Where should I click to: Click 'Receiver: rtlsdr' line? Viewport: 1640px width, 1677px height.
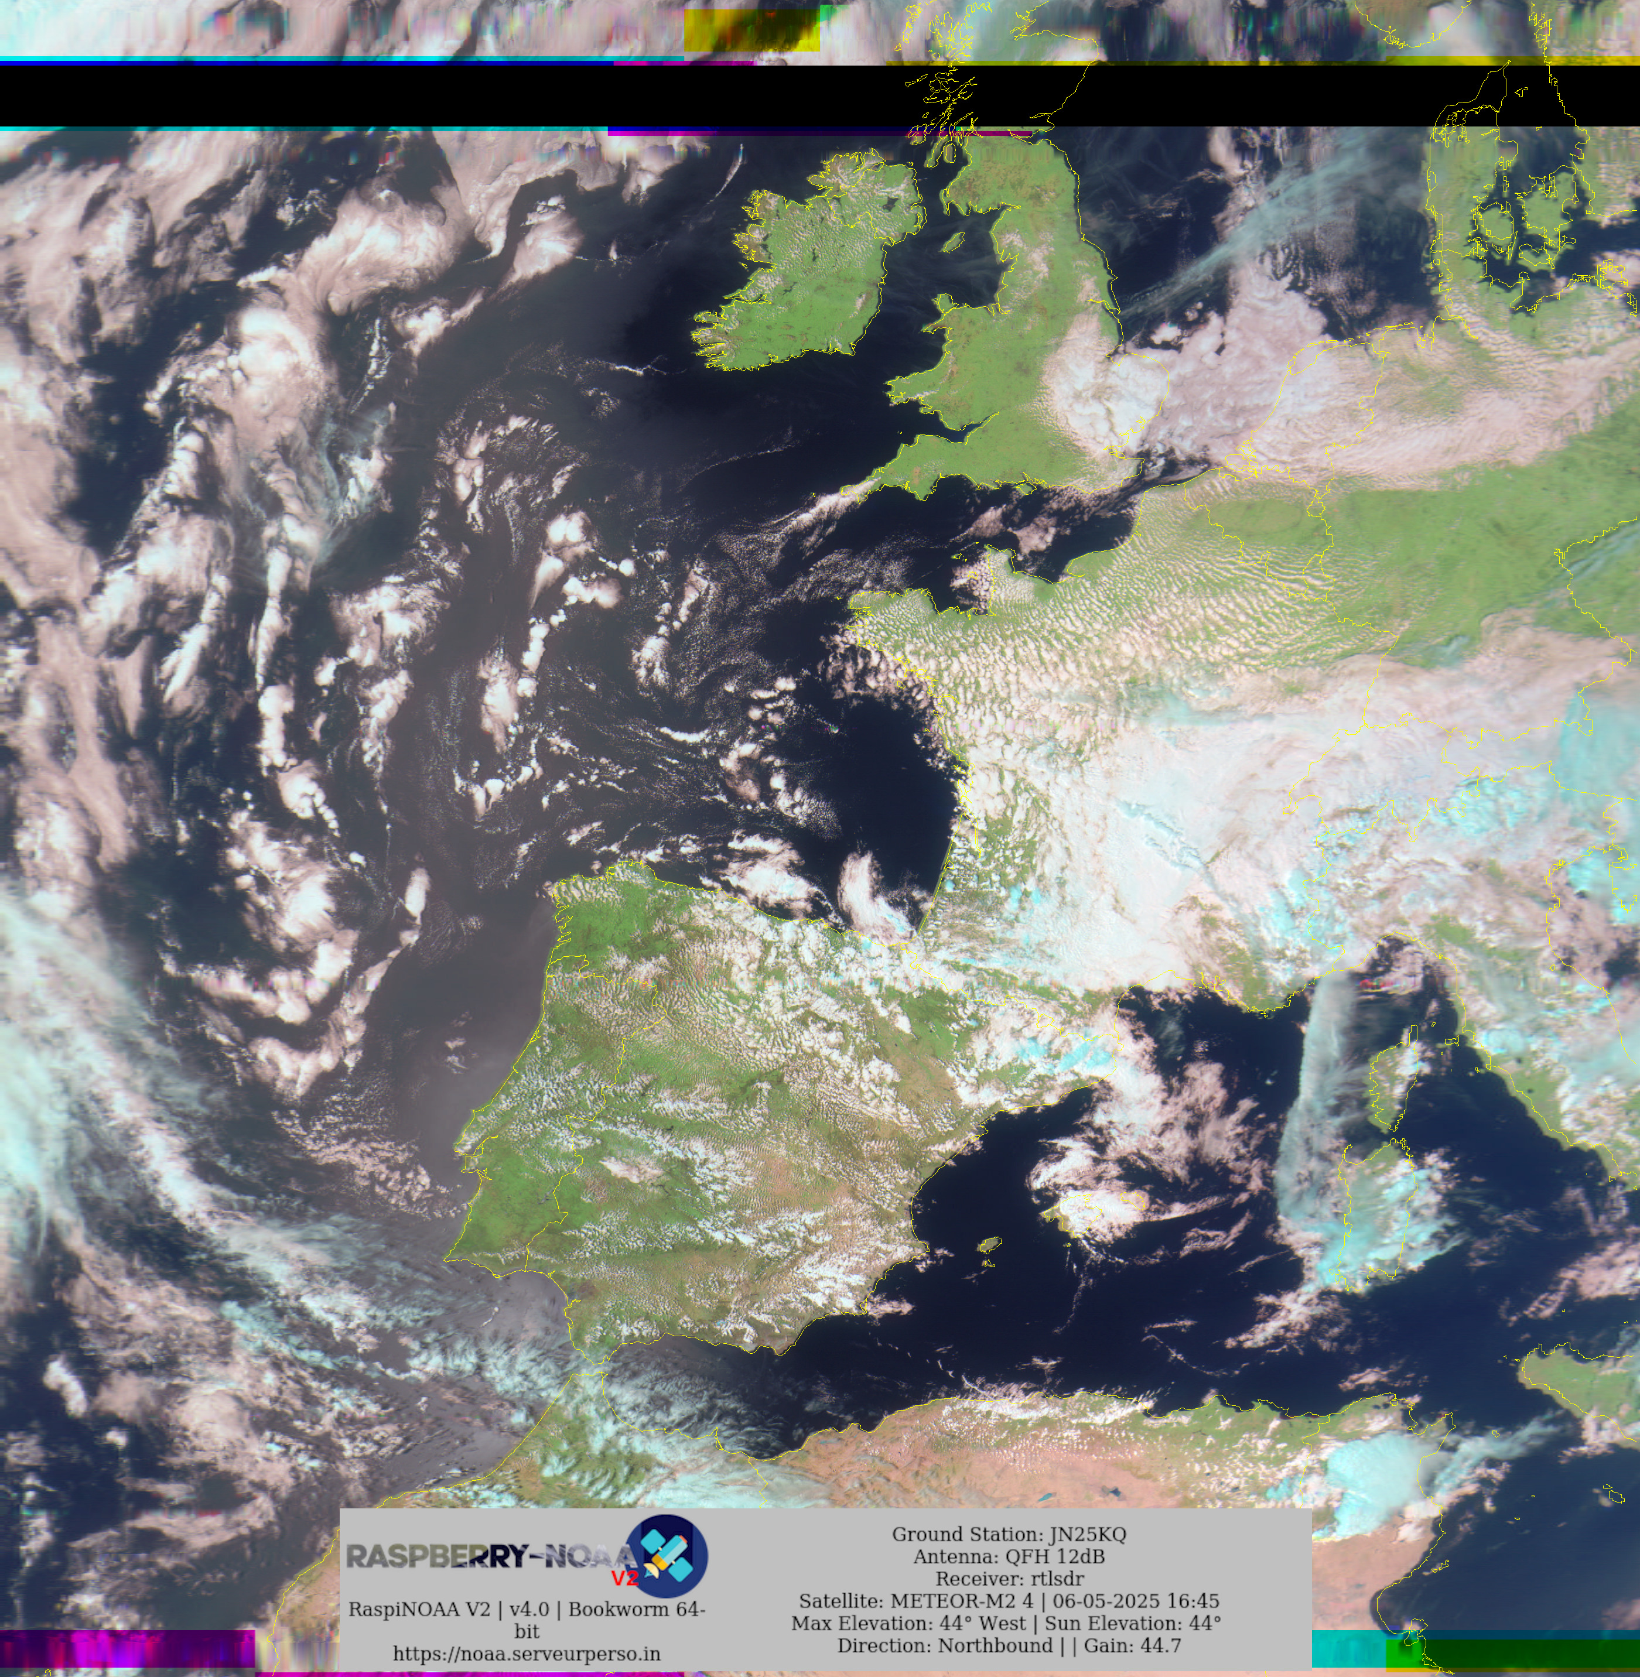coord(1009,1579)
